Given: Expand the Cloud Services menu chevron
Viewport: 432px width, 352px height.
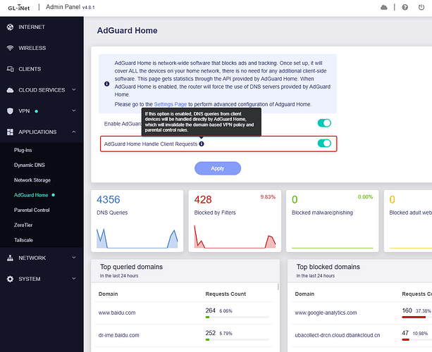Looking at the screenshot, I should 72,90.
